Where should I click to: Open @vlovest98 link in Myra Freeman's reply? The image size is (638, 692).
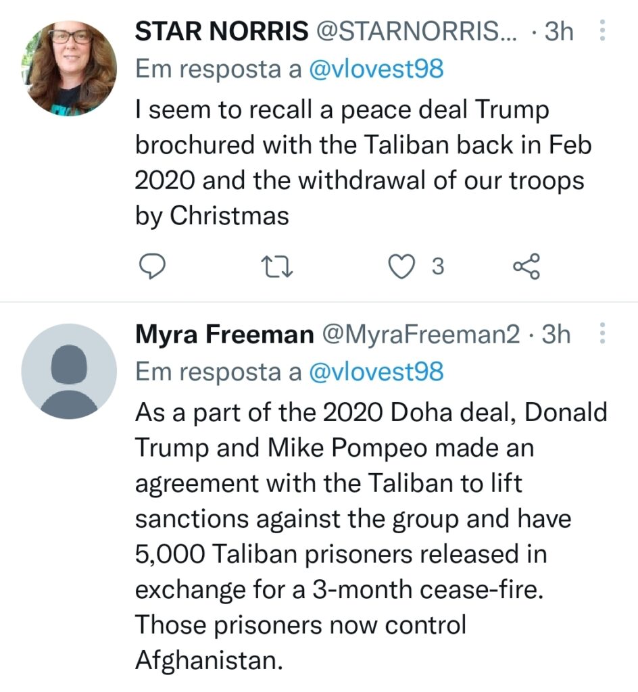tap(376, 371)
